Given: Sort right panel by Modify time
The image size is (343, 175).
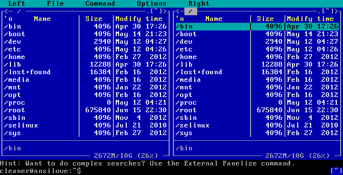Looking at the screenshot, I should click(310, 19).
